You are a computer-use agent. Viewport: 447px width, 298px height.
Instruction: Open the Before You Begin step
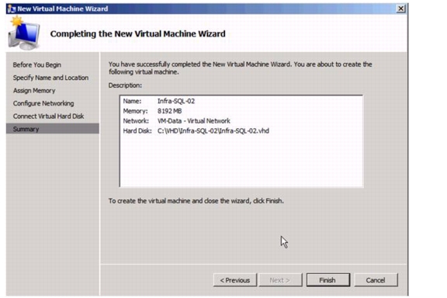[36, 64]
